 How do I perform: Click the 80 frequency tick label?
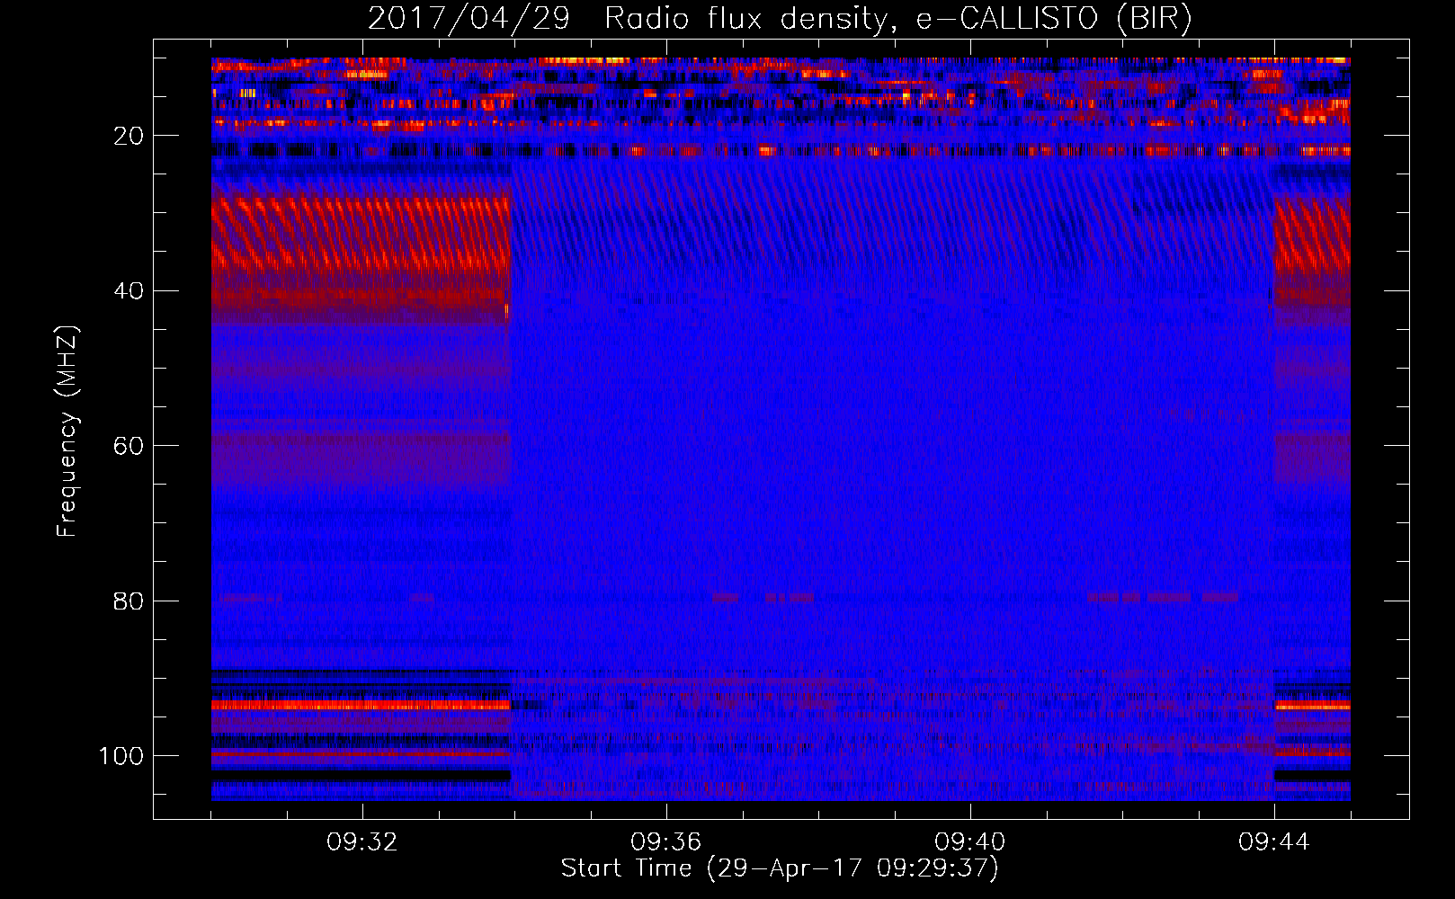[x=129, y=601]
